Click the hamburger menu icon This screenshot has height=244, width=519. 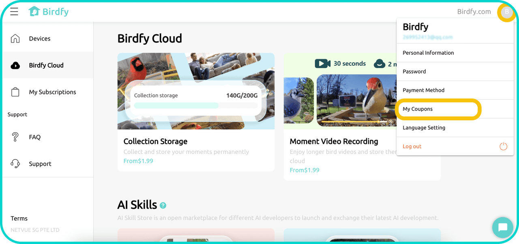(x=14, y=12)
